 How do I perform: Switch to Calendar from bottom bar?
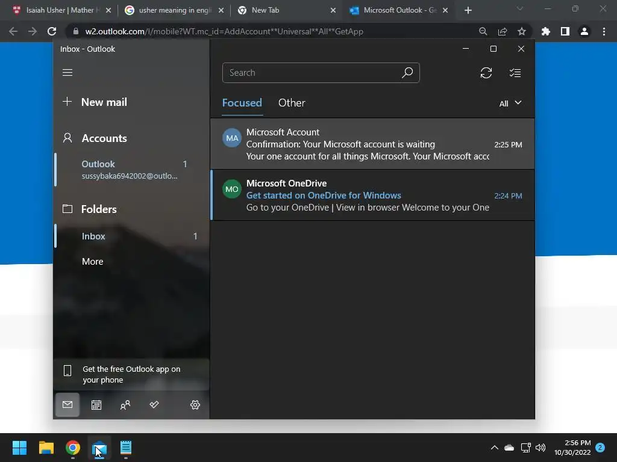pos(96,405)
